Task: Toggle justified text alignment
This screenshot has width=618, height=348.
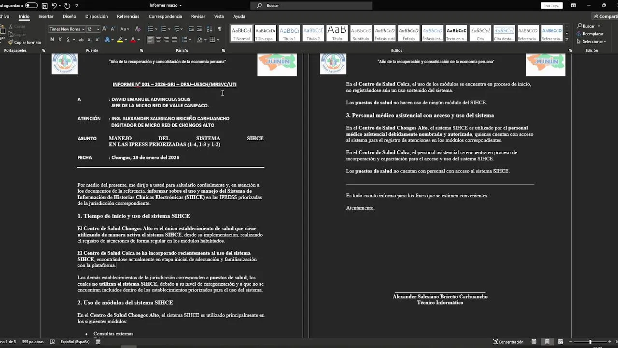Action: [x=174, y=40]
